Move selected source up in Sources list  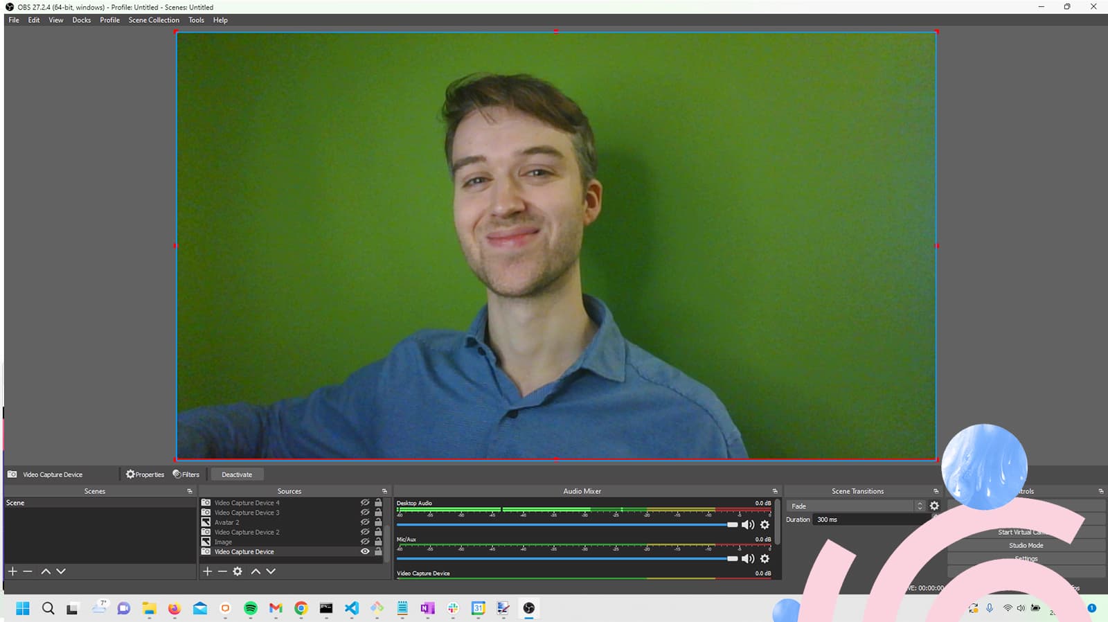tap(256, 571)
